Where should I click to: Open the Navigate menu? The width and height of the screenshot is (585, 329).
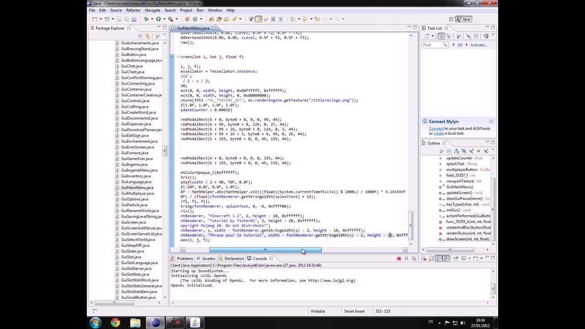click(153, 10)
